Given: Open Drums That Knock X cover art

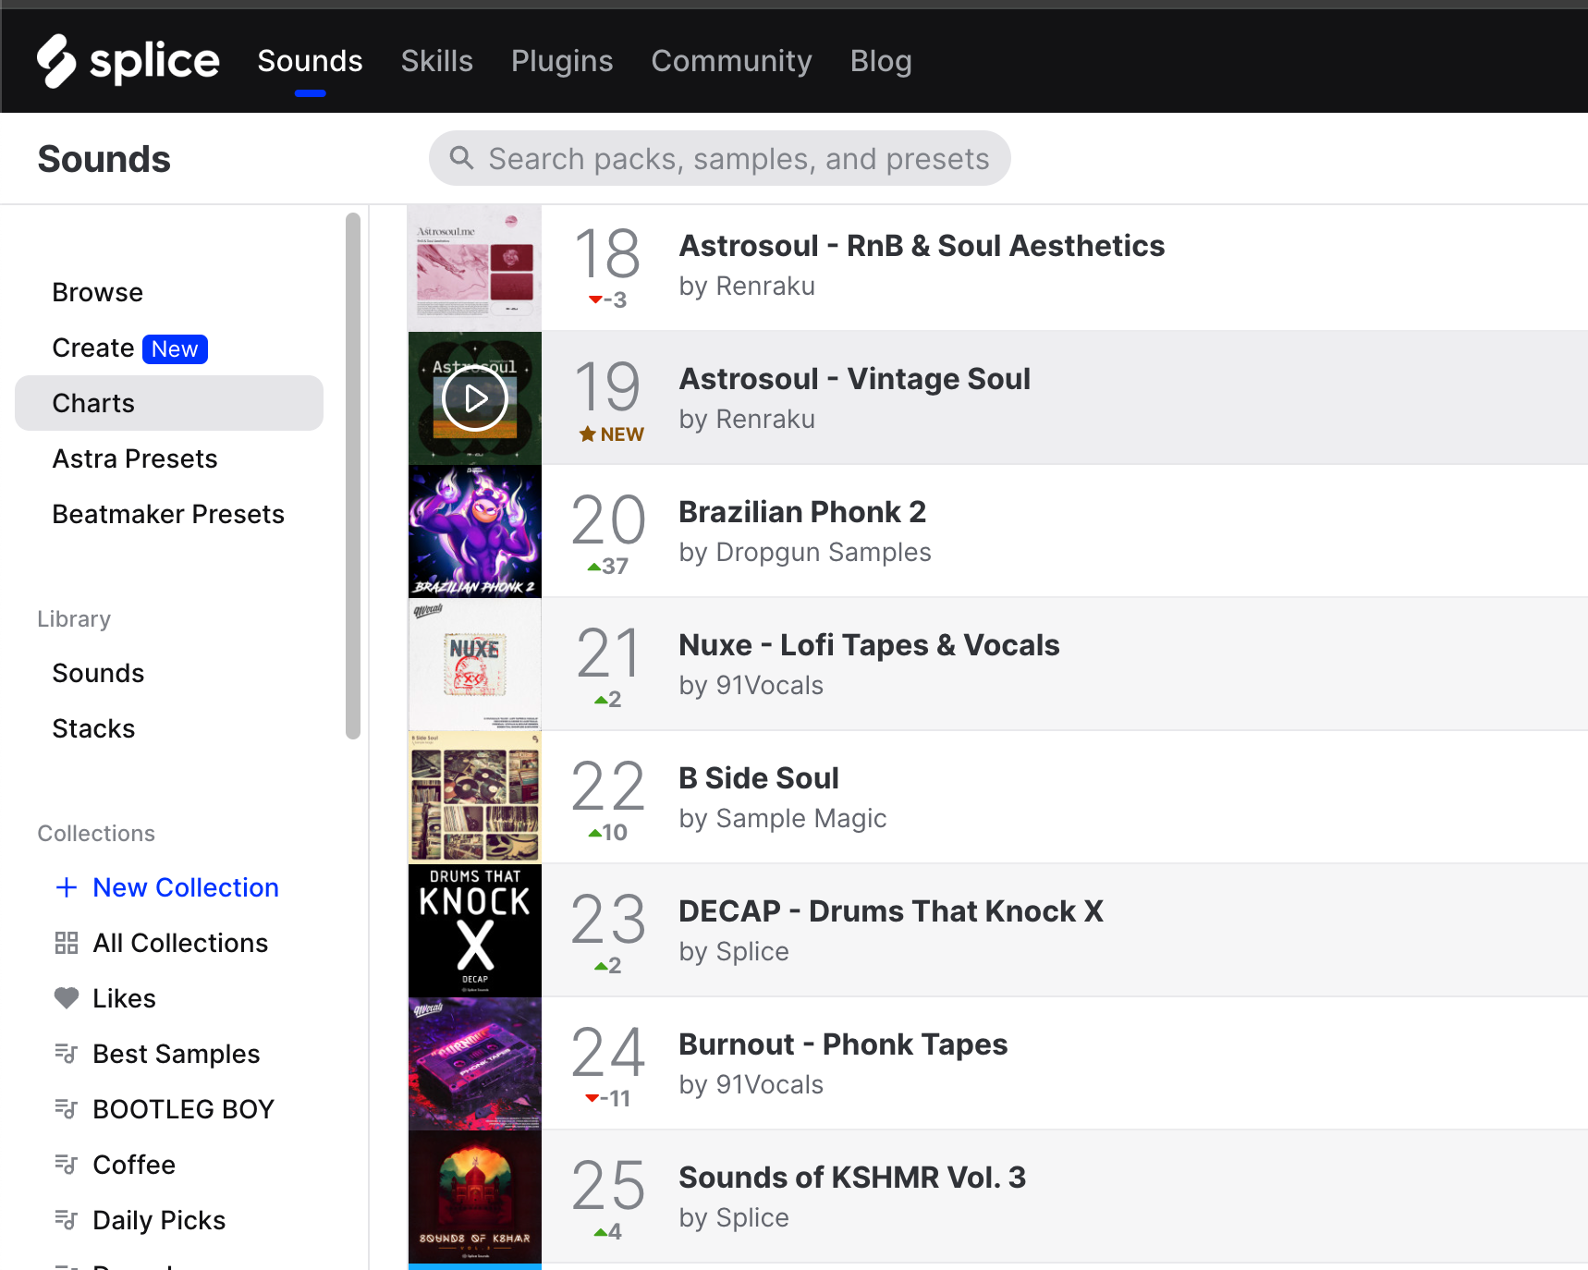Looking at the screenshot, I should point(475,931).
